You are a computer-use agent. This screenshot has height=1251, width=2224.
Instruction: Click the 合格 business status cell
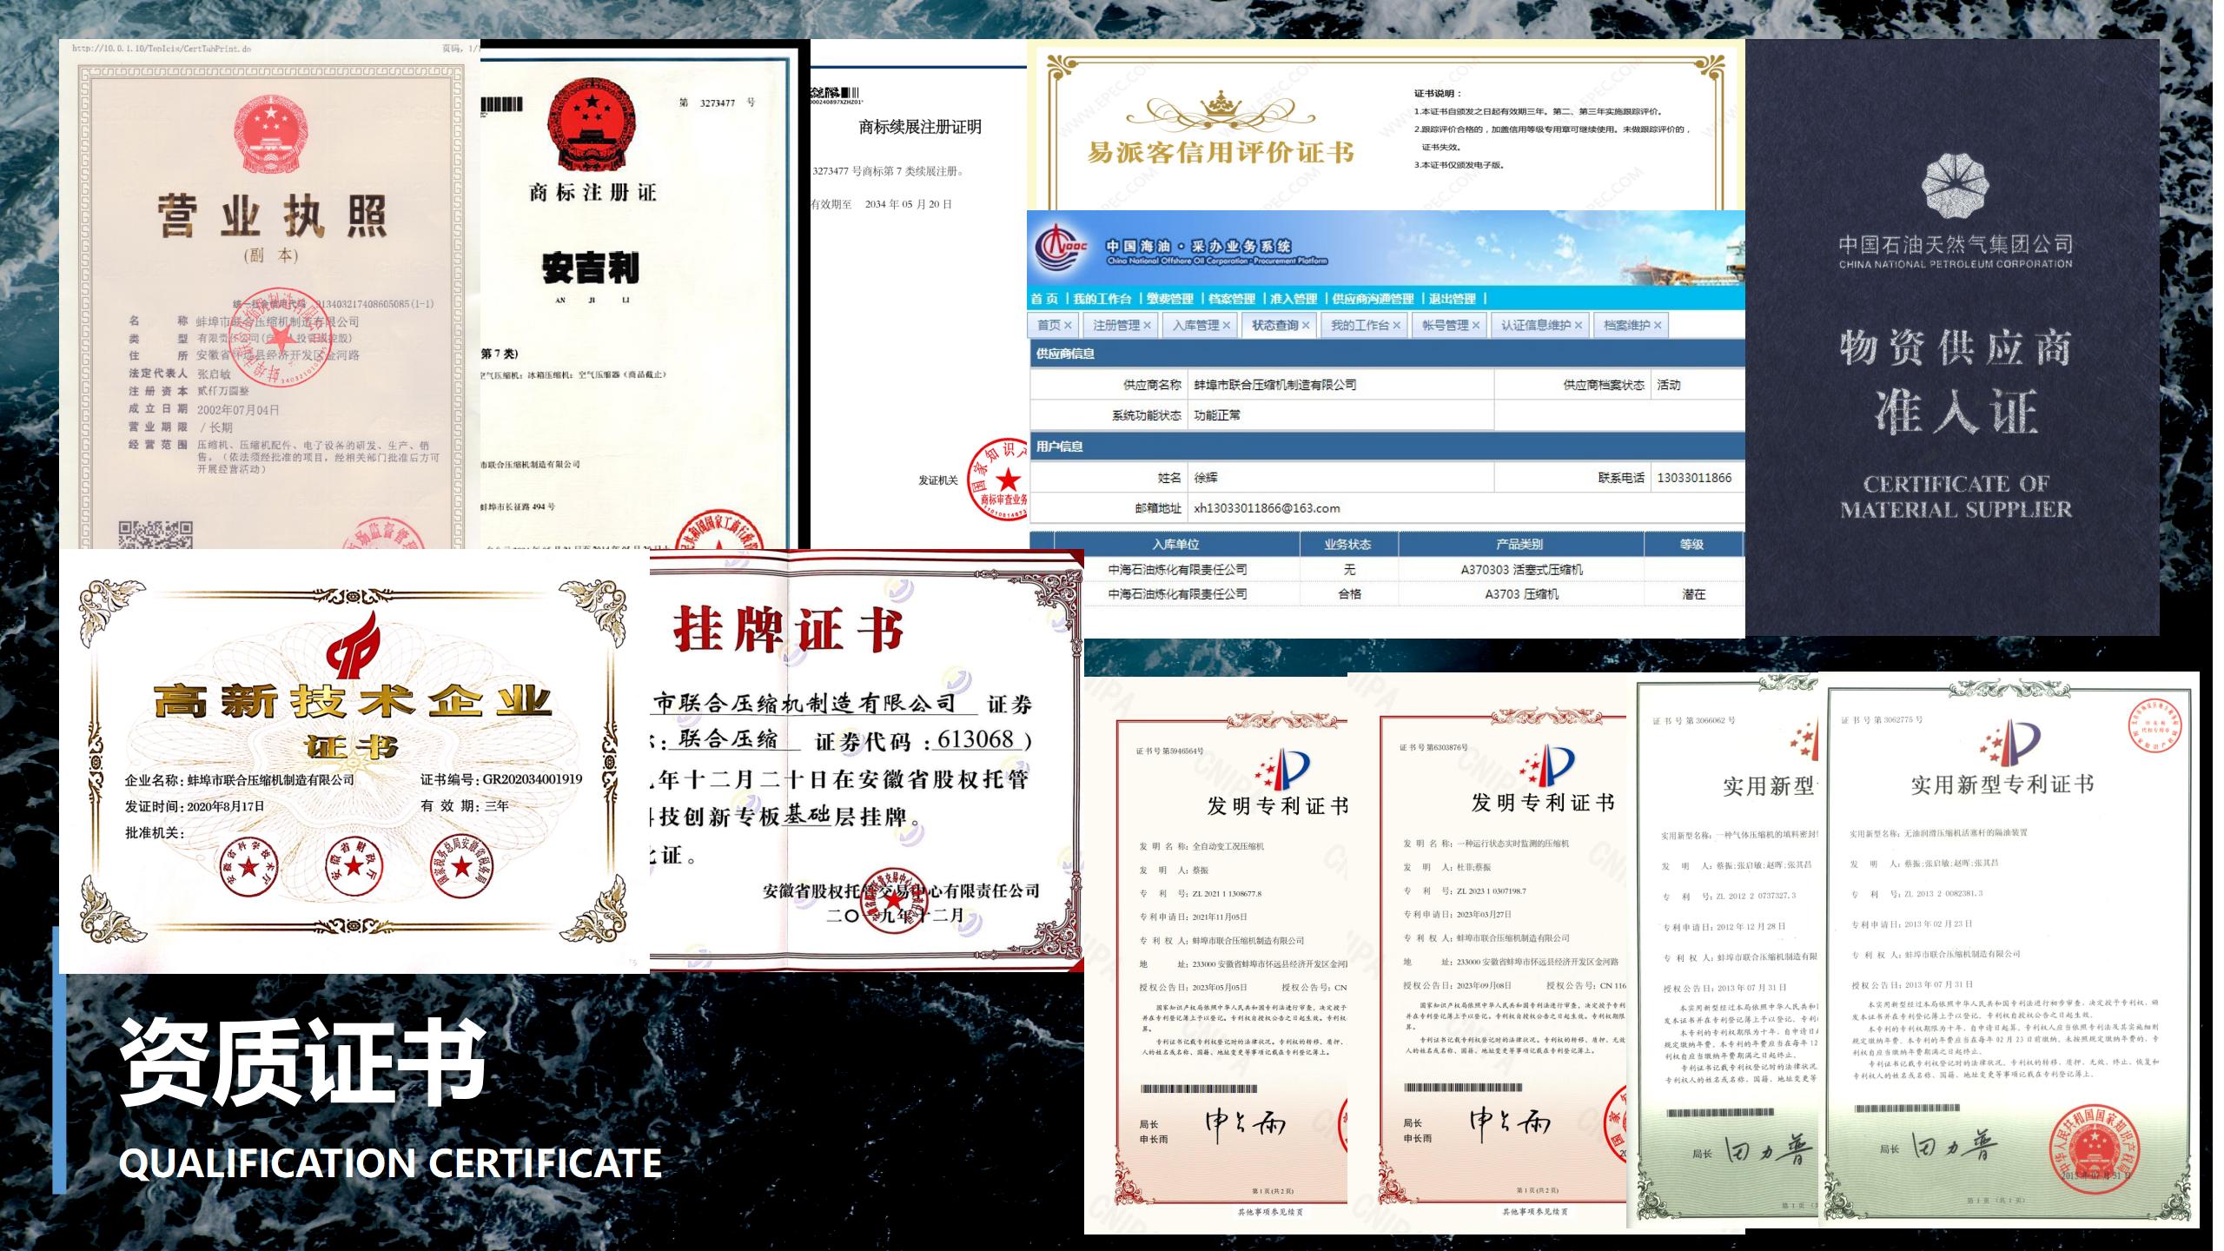[1349, 594]
